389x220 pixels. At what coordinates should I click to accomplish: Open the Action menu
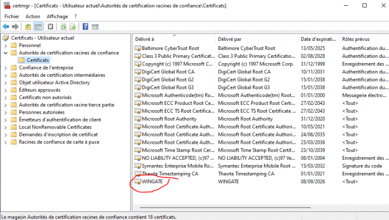pos(33,16)
